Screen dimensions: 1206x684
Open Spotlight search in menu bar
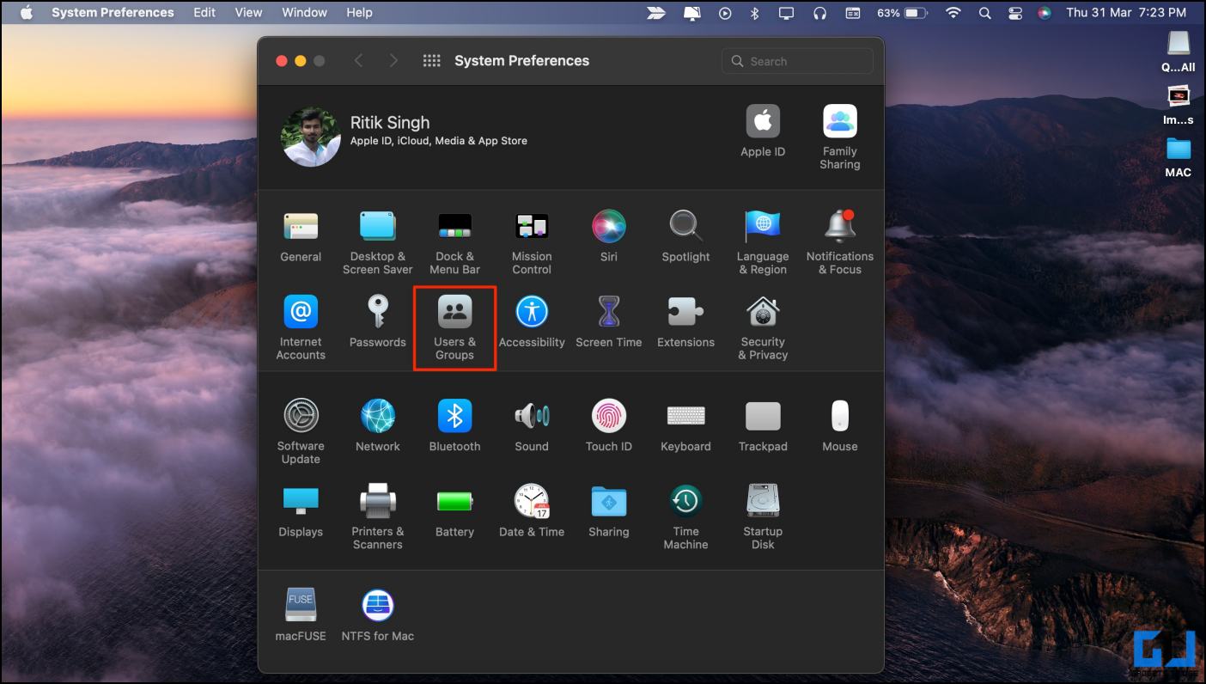click(984, 12)
